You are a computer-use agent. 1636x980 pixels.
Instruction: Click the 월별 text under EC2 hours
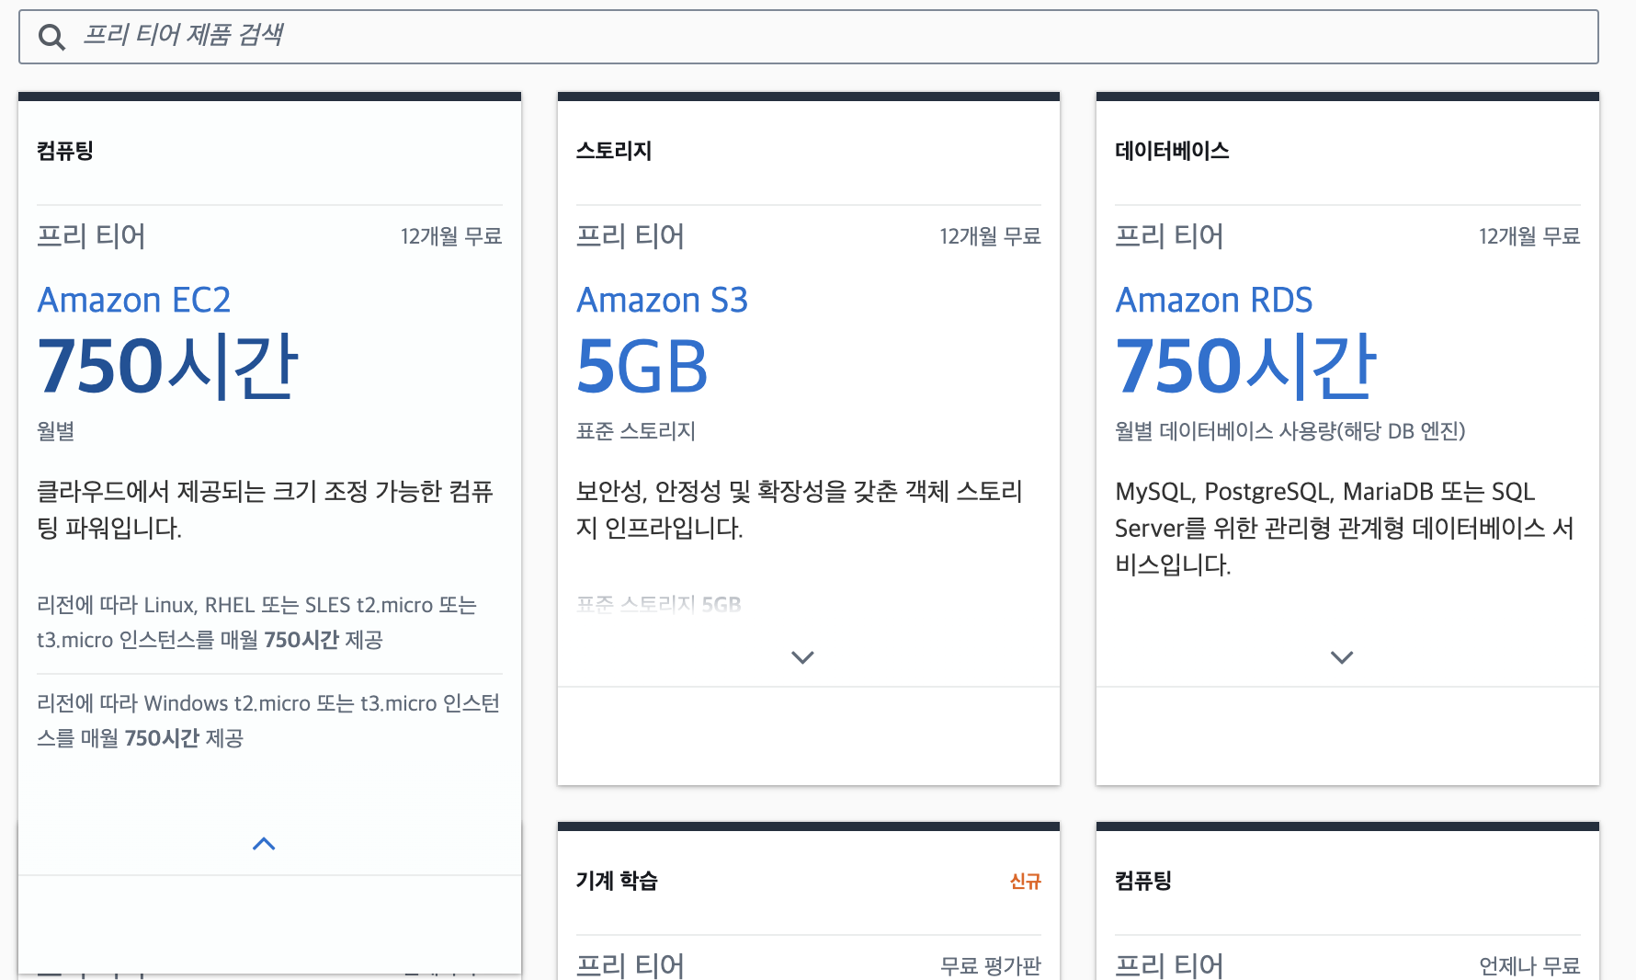(x=56, y=431)
